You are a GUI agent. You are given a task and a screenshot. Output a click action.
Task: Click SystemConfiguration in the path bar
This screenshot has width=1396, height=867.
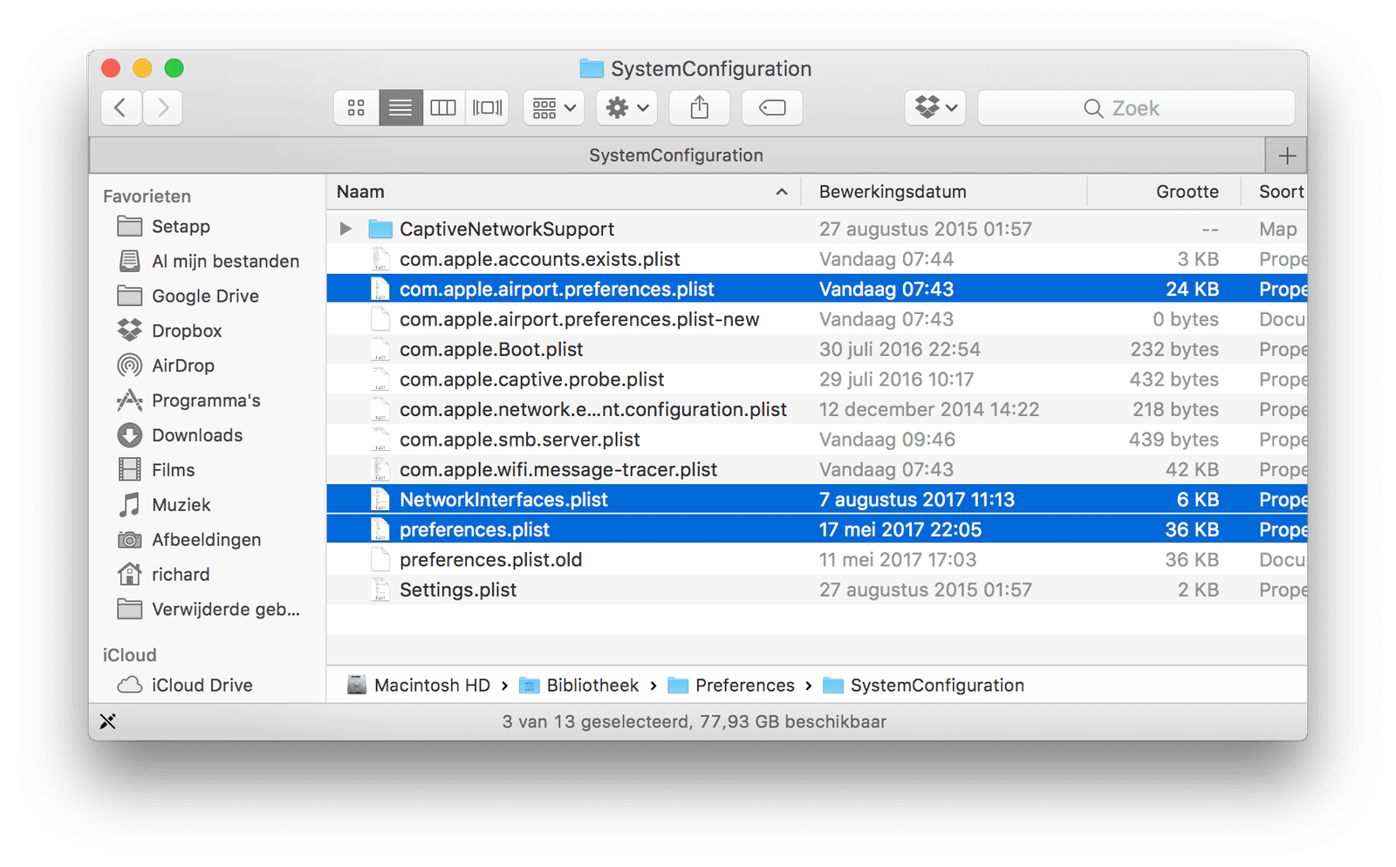[x=924, y=686]
